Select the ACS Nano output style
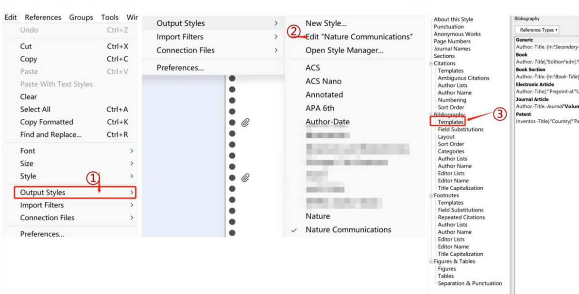The image size is (579, 294). pos(324,81)
